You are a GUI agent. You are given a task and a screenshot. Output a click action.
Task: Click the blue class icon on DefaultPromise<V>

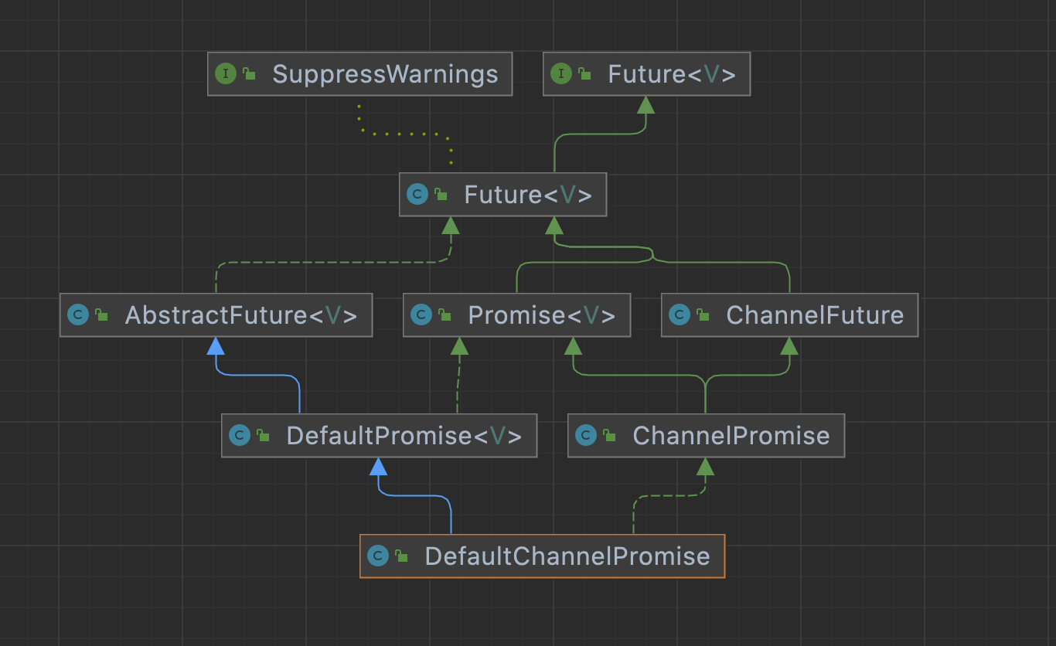tap(240, 436)
